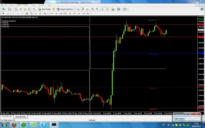
Task: Click the New Order button
Action: tap(45, 9)
